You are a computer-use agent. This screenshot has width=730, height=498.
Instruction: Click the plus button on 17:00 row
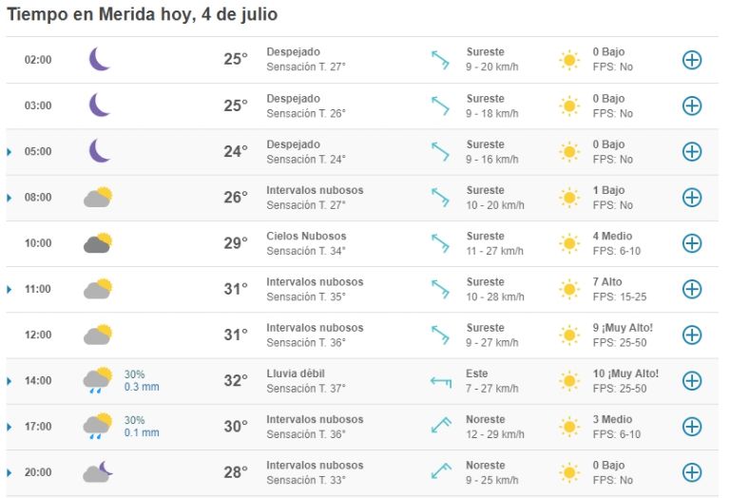pyautogui.click(x=692, y=427)
